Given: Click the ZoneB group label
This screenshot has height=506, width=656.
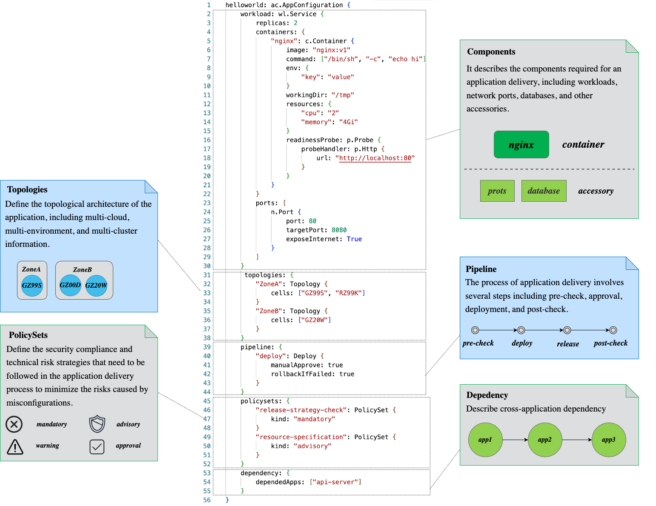Looking at the screenshot, I should 82,270.
